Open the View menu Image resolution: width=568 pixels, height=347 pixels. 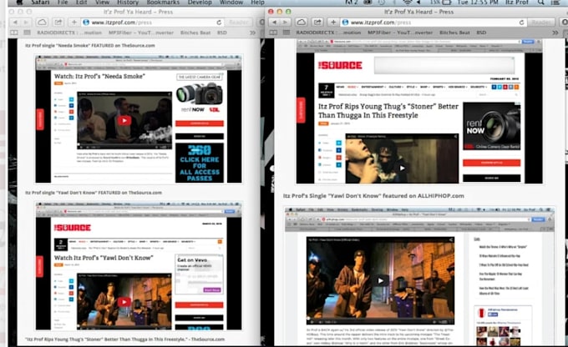102,3
